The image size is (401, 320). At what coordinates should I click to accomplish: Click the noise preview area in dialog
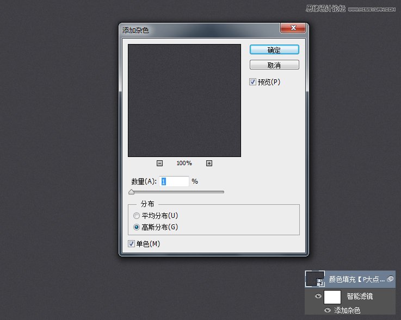(x=184, y=101)
